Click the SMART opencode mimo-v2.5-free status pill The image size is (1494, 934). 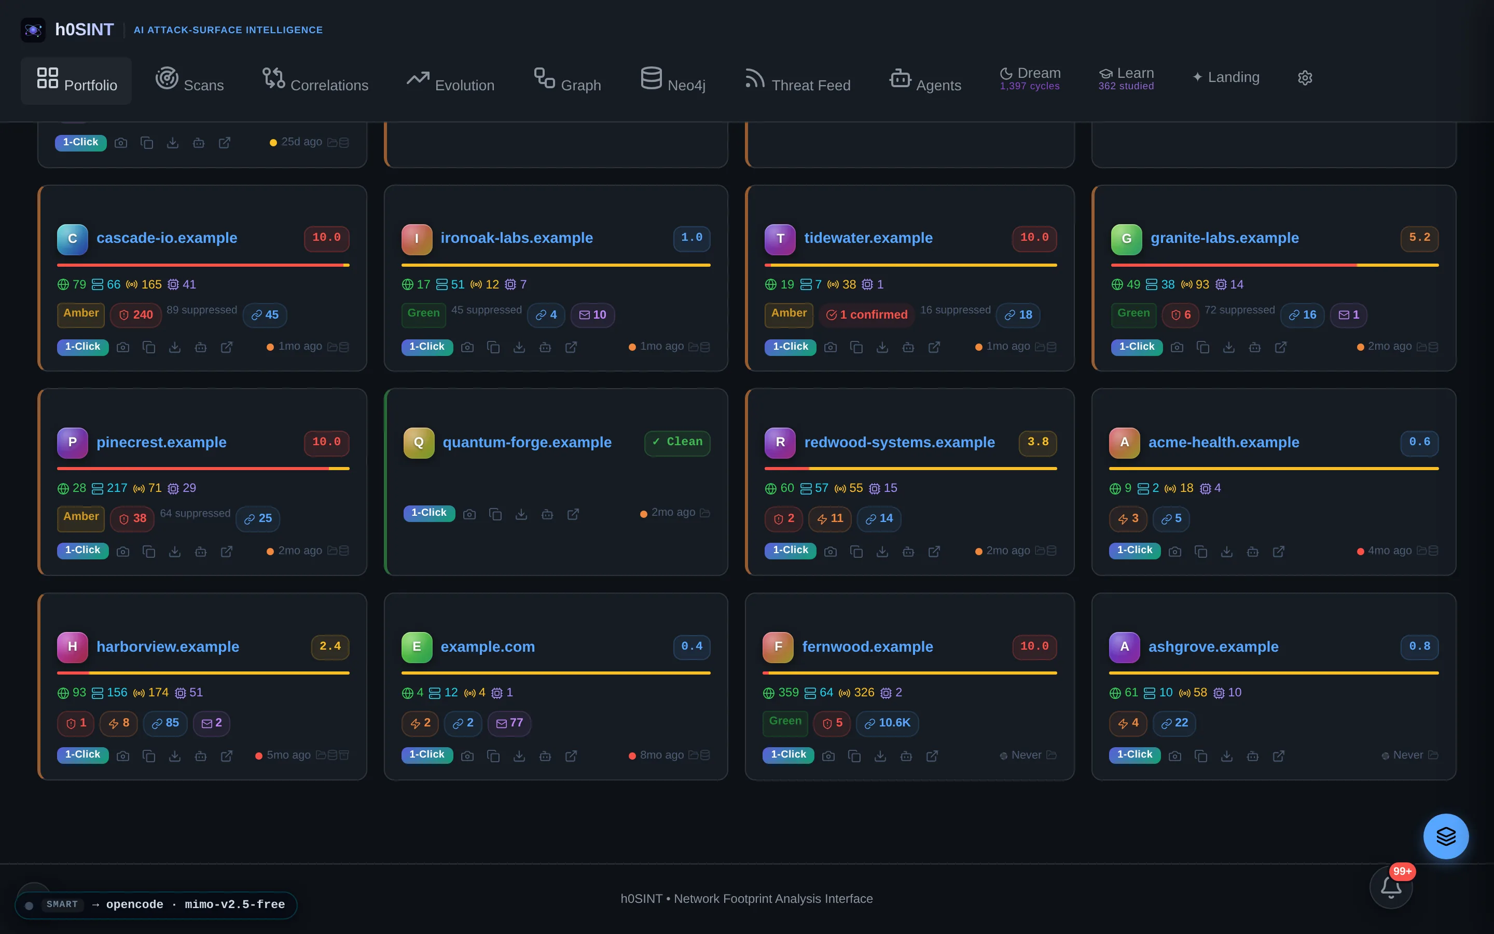[156, 905]
